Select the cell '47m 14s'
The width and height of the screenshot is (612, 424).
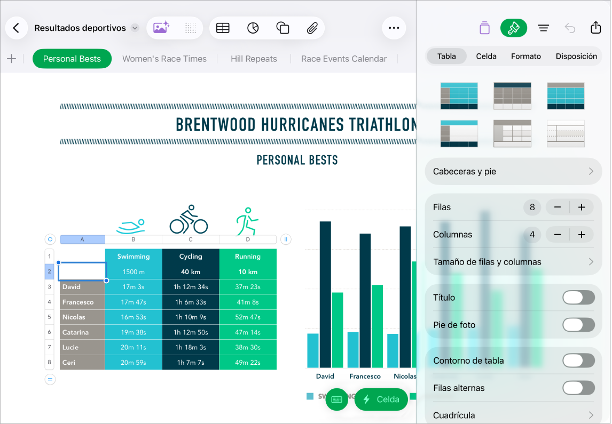(x=248, y=332)
